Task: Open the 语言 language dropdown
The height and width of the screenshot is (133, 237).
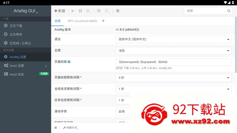Action: pos(173,39)
